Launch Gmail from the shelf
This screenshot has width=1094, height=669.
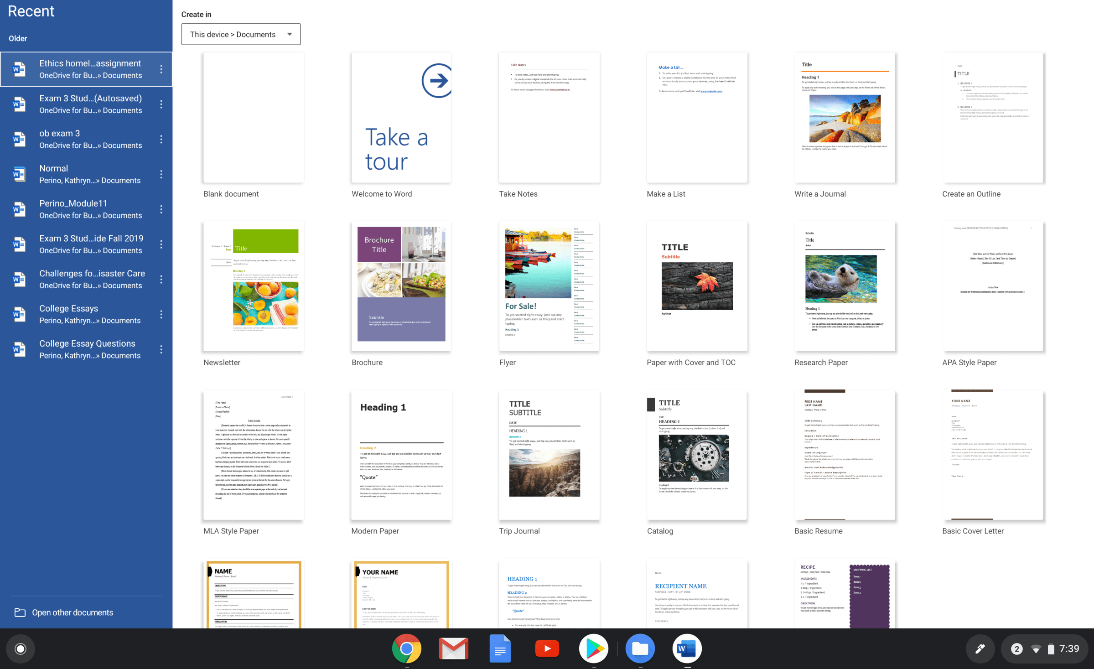click(453, 648)
